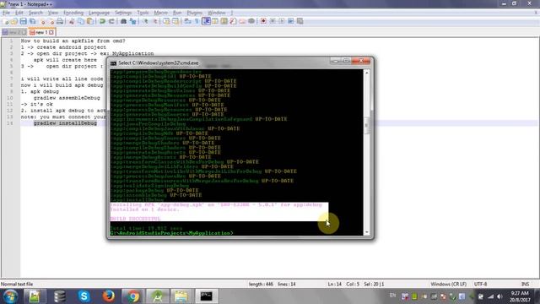Open Folder as Workspace icon
The height and width of the screenshot is (304, 540).
tap(242, 21)
